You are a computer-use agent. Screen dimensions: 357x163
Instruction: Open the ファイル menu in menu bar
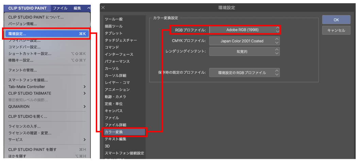pyautogui.click(x=60, y=8)
